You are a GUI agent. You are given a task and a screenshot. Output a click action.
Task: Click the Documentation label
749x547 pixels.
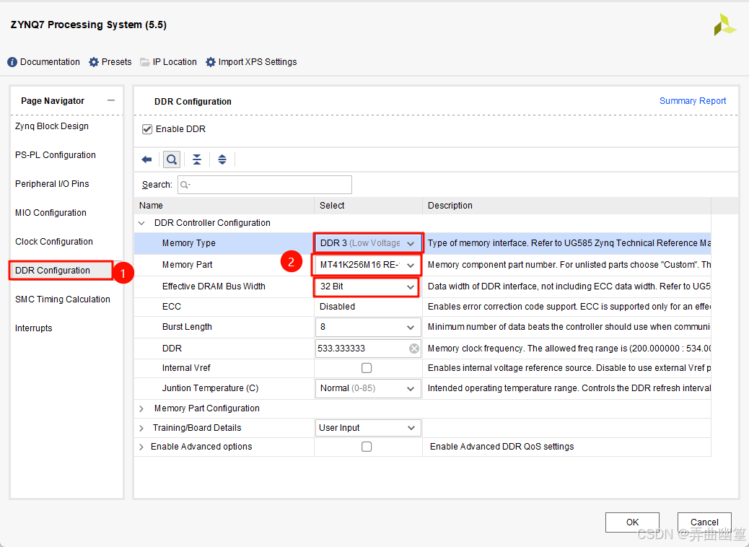tap(50, 62)
